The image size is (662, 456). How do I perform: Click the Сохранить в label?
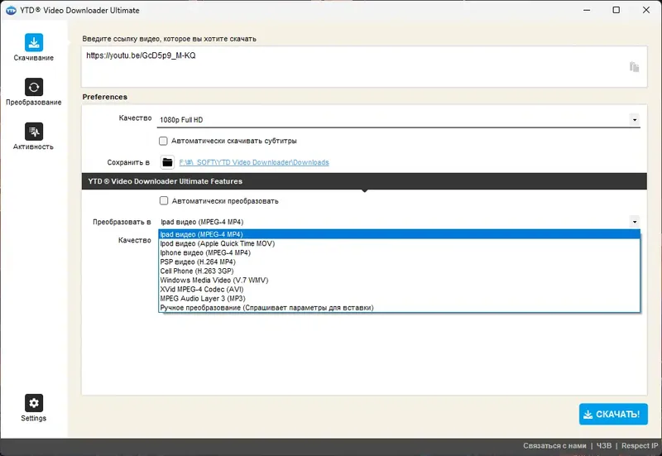pyautogui.click(x=128, y=162)
